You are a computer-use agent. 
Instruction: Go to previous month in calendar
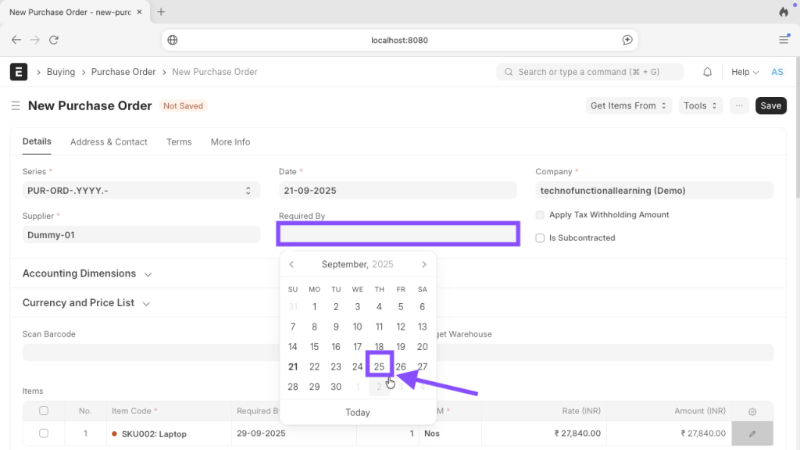(291, 265)
